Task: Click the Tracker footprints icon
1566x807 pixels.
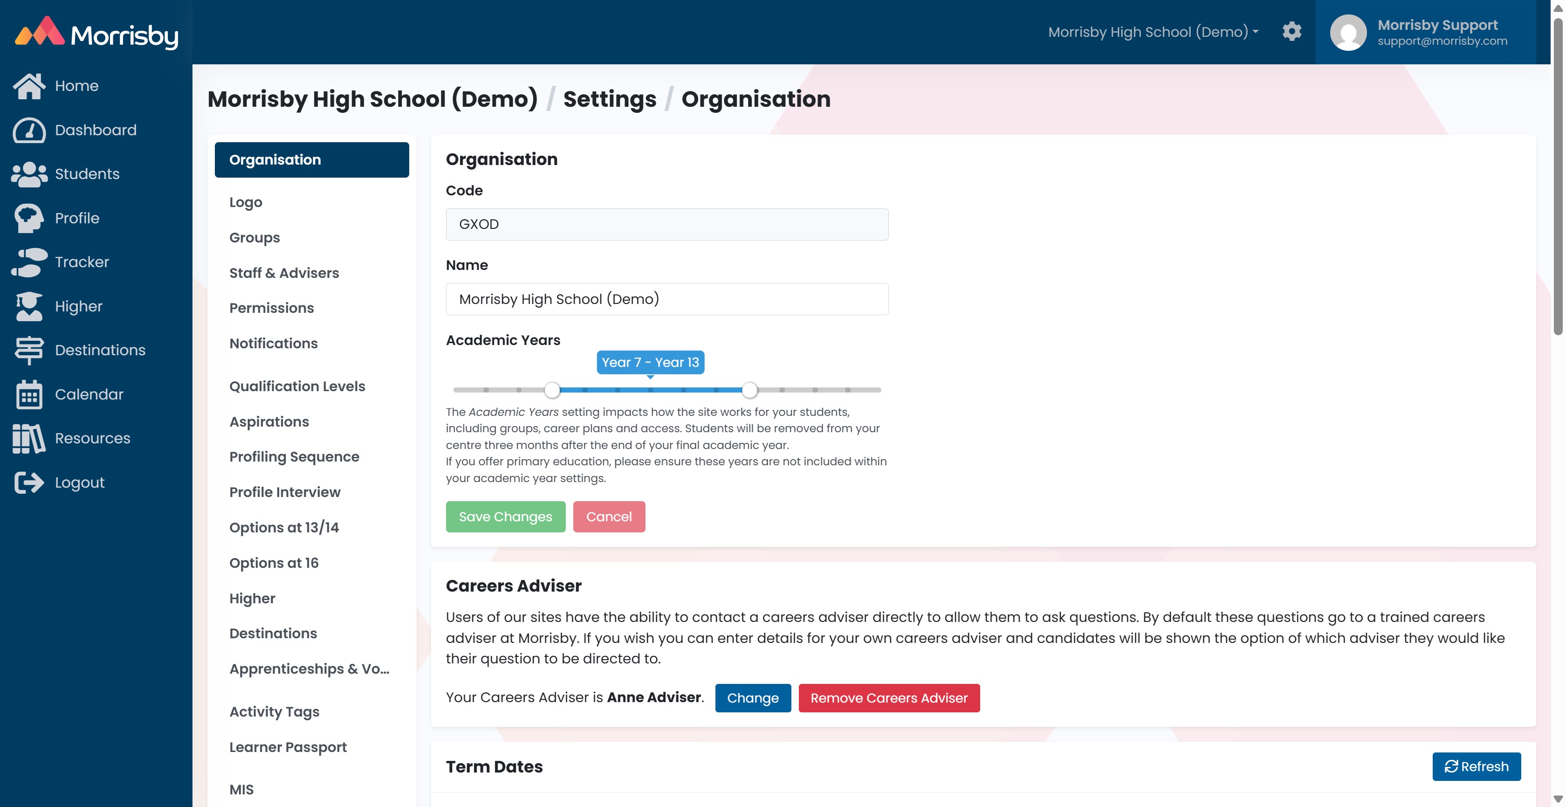Action: [28, 262]
